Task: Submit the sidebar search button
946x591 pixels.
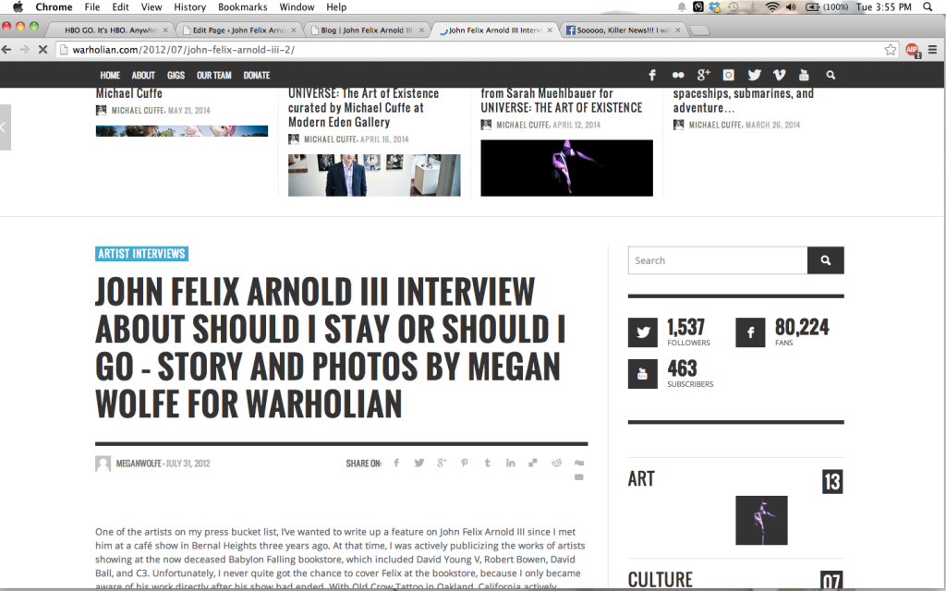Action: tap(826, 260)
